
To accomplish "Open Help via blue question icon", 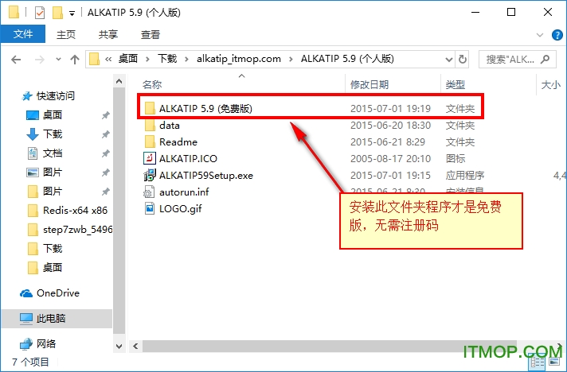I will click(x=557, y=35).
